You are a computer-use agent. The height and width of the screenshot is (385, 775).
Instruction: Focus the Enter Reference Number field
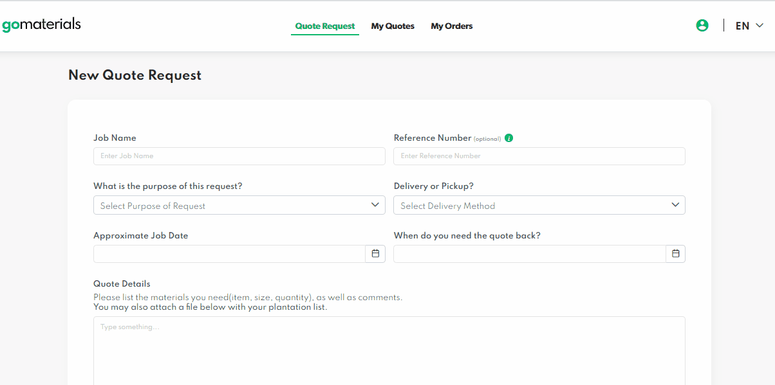[x=539, y=156]
